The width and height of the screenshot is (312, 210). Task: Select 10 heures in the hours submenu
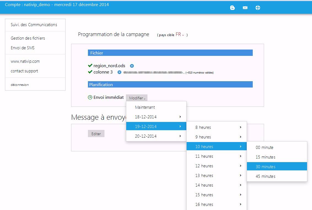(x=216, y=147)
